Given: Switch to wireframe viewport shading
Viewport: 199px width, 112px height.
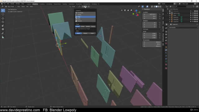Looking at the screenshot, I should pyautogui.click(x=155, y=7).
